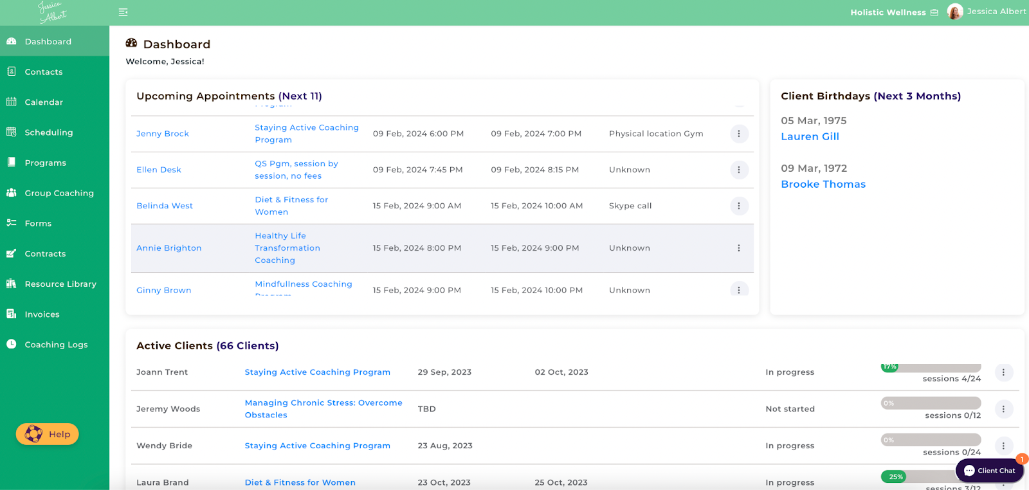Image resolution: width=1029 pixels, height=490 pixels.
Task: Open Ginny Brown contact link
Action: click(x=164, y=290)
